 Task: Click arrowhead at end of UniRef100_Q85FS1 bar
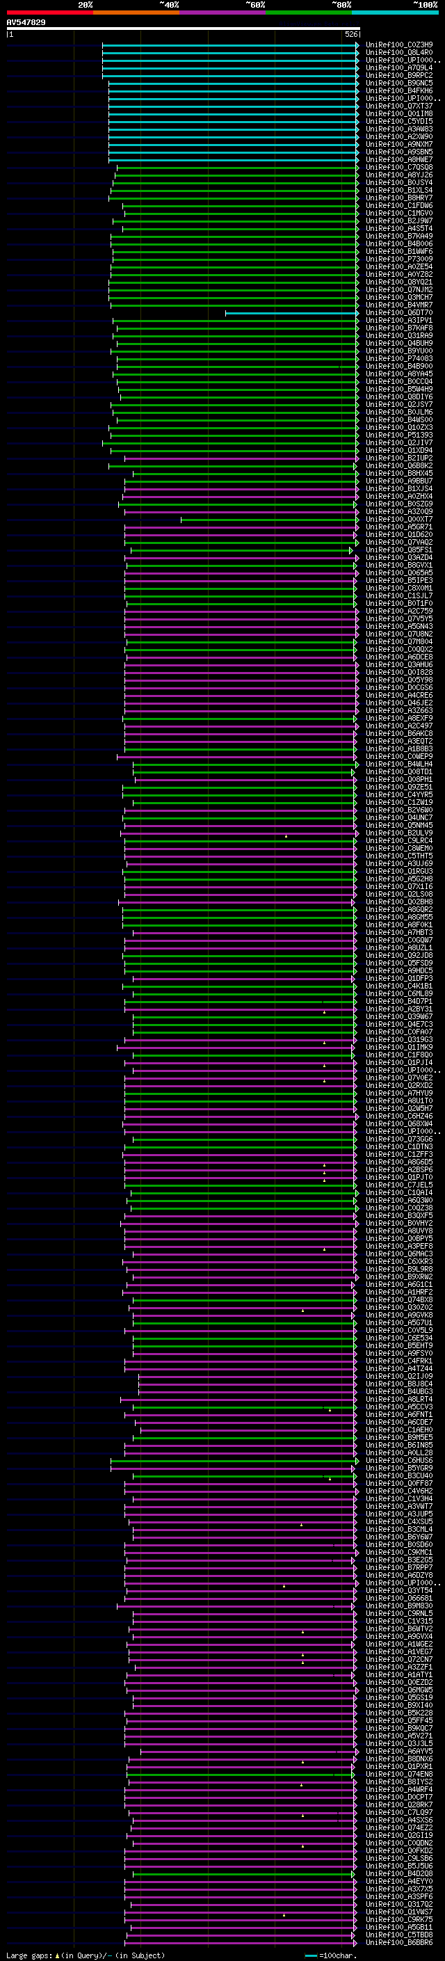point(351,550)
